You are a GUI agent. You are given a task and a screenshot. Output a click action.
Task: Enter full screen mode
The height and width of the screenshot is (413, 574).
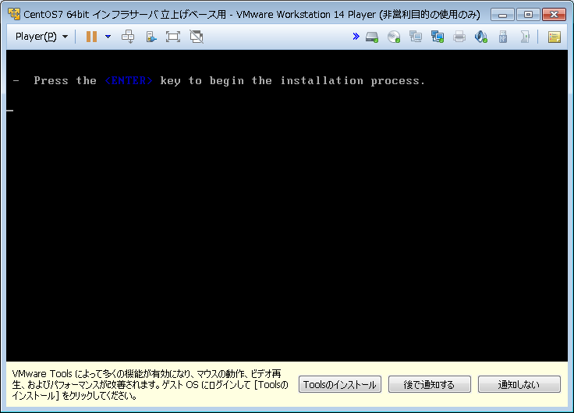click(173, 37)
